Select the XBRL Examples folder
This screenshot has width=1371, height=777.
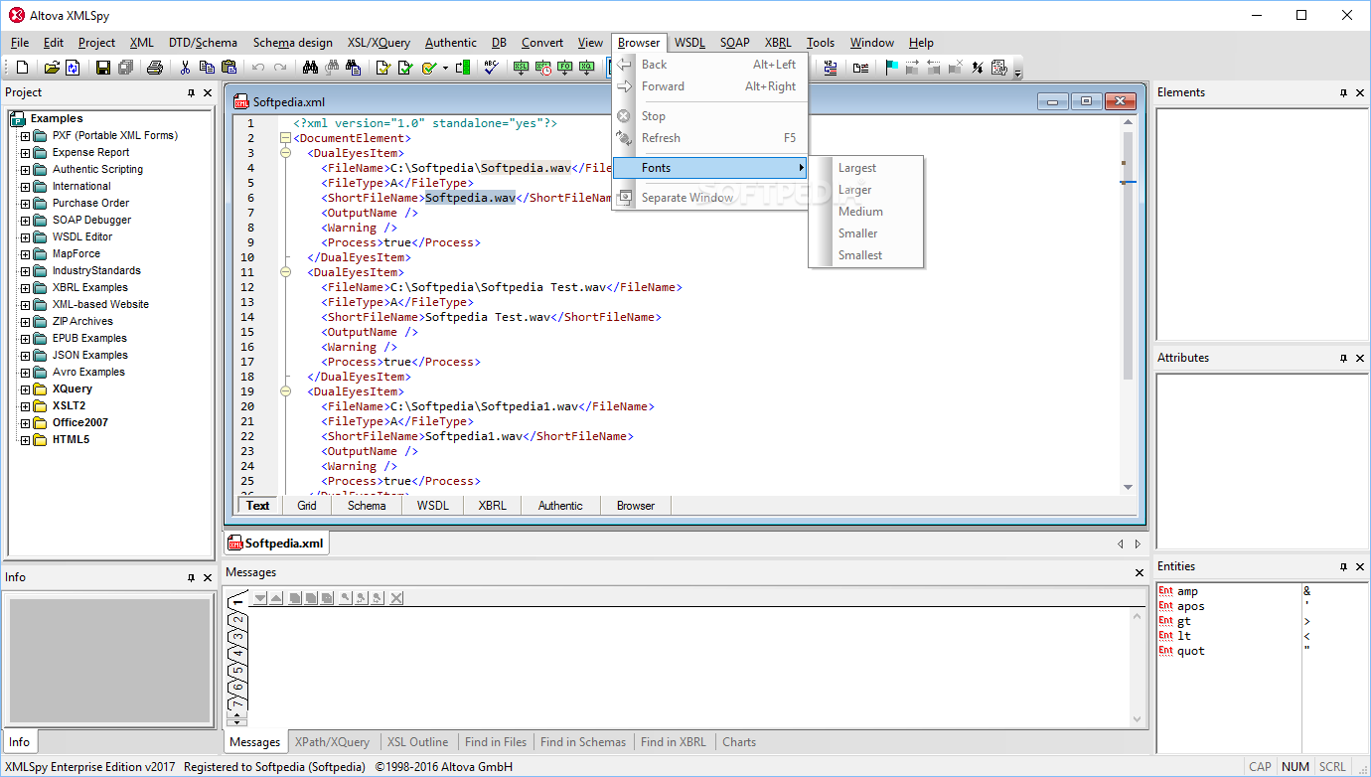click(x=90, y=288)
